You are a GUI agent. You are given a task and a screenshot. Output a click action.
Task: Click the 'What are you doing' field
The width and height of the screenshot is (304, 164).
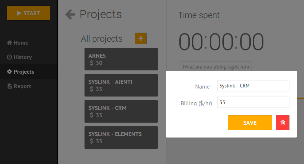[x=215, y=66]
